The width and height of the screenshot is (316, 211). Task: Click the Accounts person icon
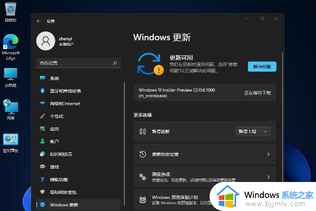(x=43, y=141)
